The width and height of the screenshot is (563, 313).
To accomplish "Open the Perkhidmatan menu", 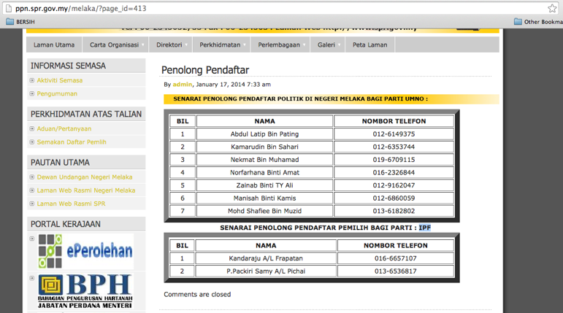I will click(220, 45).
